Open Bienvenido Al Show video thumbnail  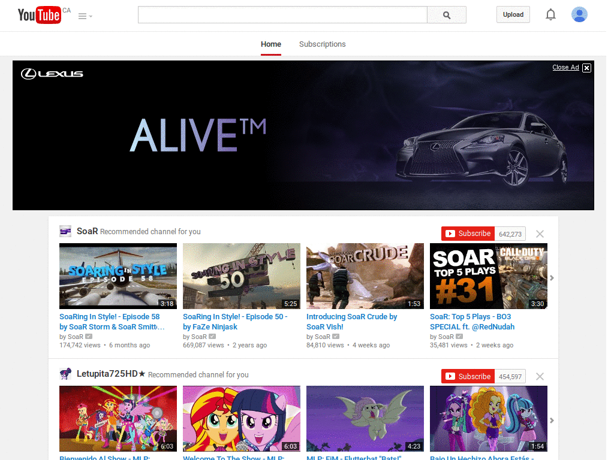[118, 419]
